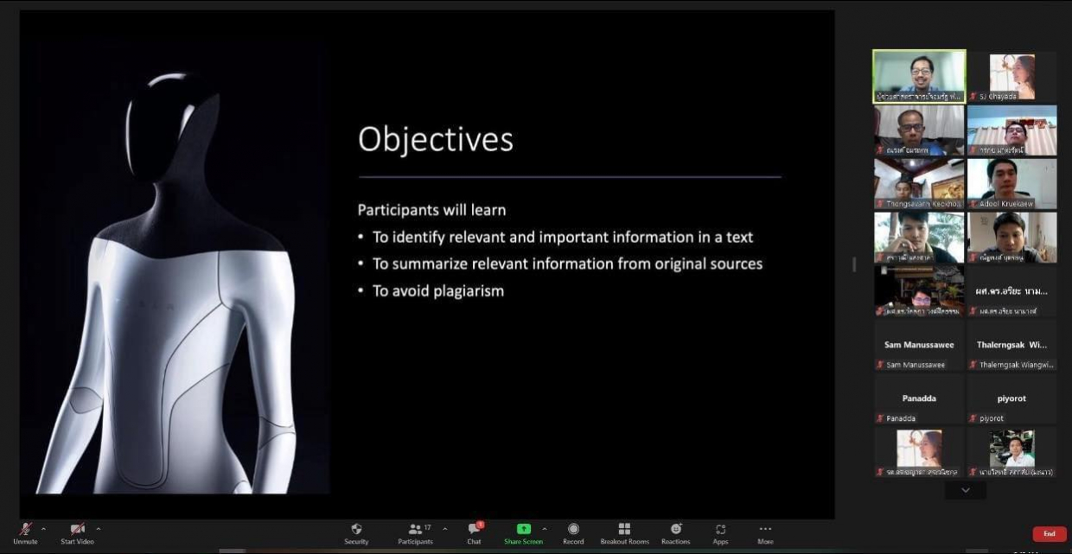The image size is (1072, 554).
Task: Expand video options arrow beside Start Video
Action: click(x=99, y=529)
